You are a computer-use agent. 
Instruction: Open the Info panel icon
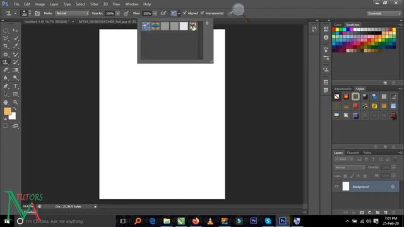click(326, 38)
